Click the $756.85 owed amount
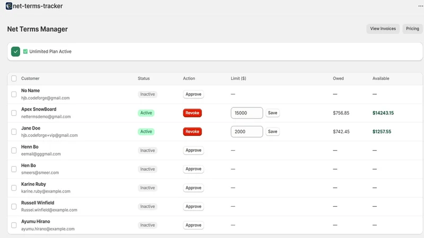This screenshot has width=424, height=238. pos(341,113)
